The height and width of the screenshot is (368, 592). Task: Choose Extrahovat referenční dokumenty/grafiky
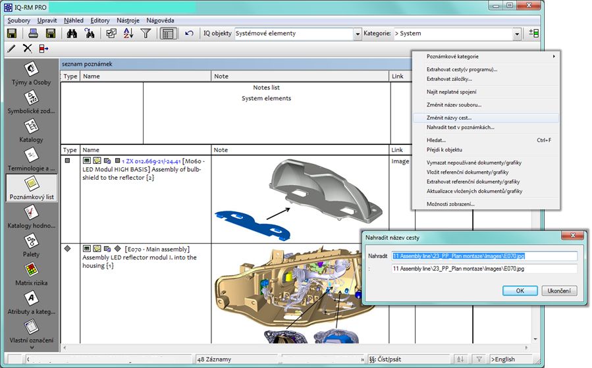(x=485, y=182)
